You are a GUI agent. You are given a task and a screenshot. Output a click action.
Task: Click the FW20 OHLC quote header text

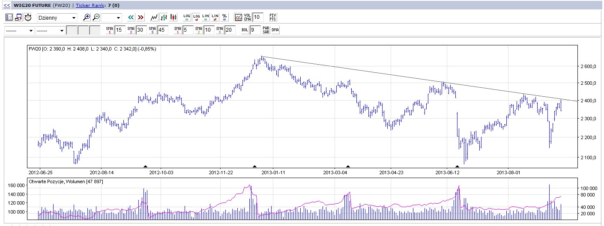[92, 49]
